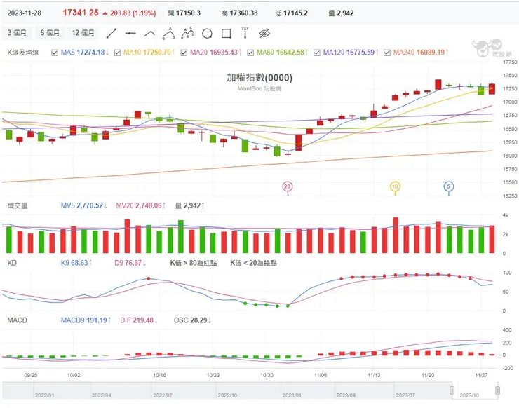Click the pink circle marker labeled 20
The height and width of the screenshot is (408, 519).
pyautogui.click(x=287, y=186)
